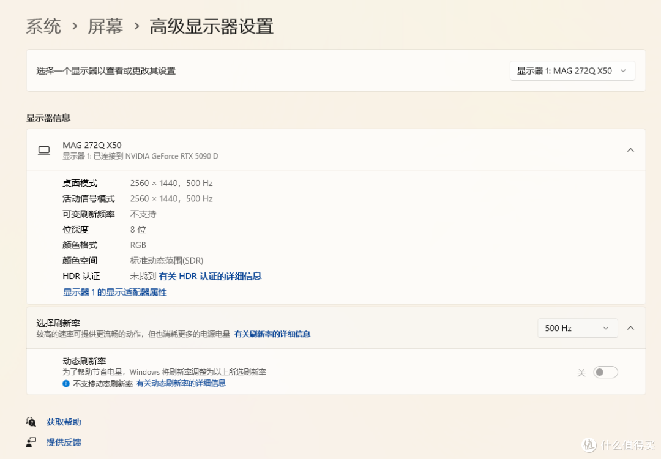Open 有关动态刷新率的详细信息 link
The image size is (661, 459).
pos(181,383)
